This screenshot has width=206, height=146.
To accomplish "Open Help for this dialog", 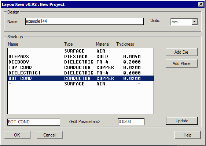I will coord(187,135).
